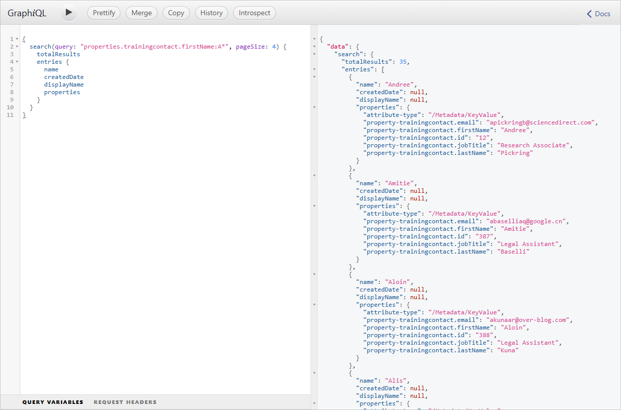The image size is (621, 410).
Task: Open the Docs explorer
Action: [599, 14]
